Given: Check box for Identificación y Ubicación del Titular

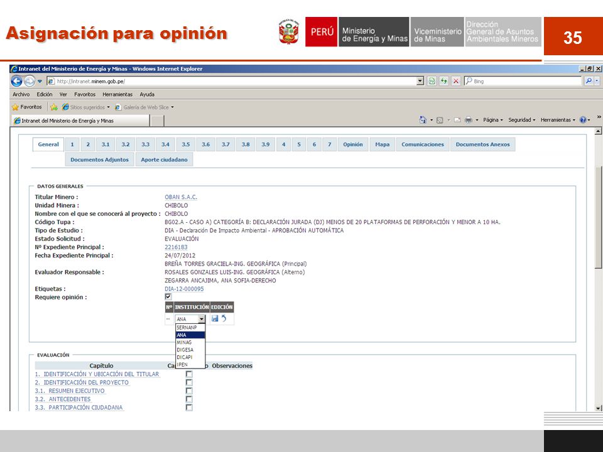Looking at the screenshot, I should point(189,374).
